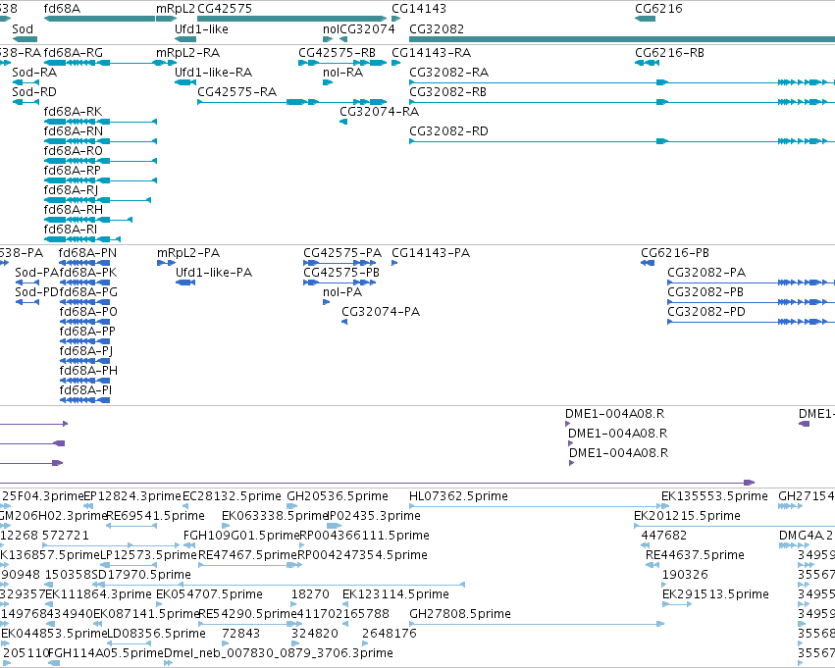Image resolution: width=835 pixels, height=668 pixels.
Task: Select the LD08356.5prime EST label
Action: point(157,634)
